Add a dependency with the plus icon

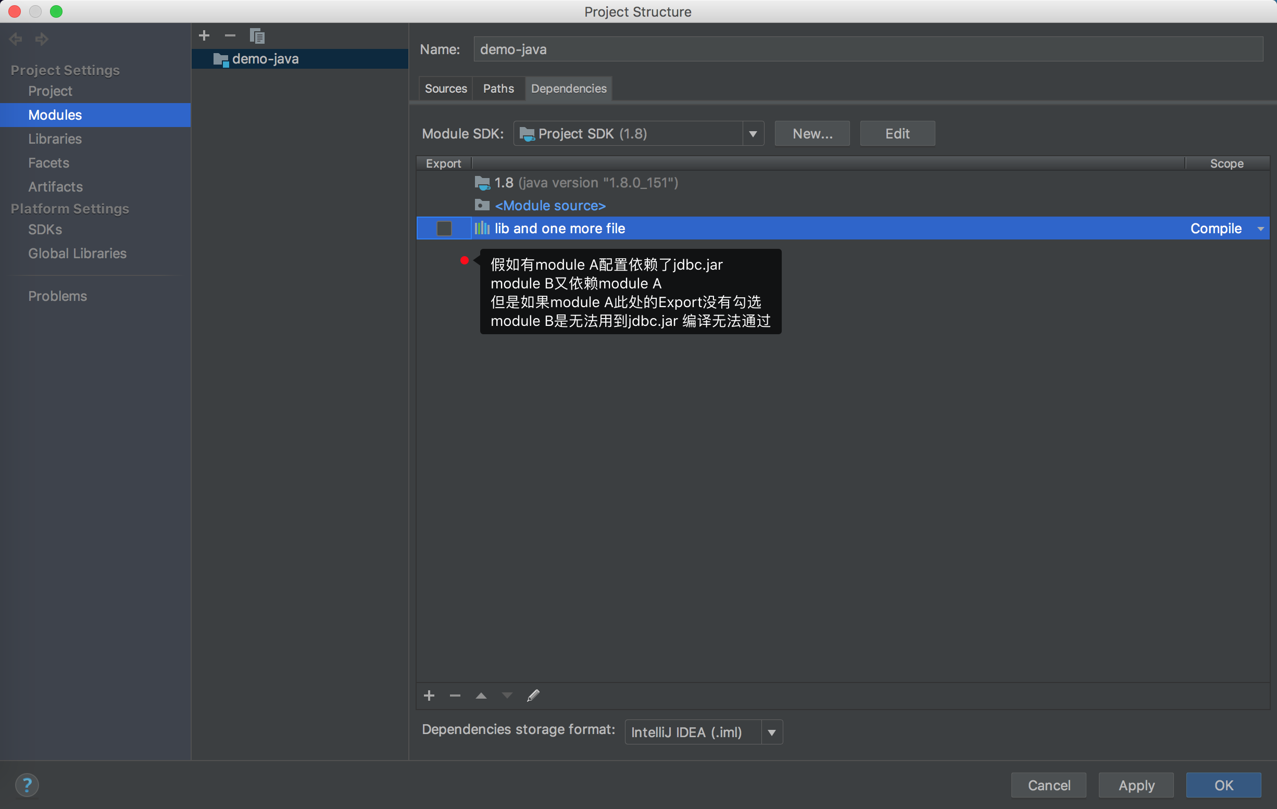click(430, 696)
